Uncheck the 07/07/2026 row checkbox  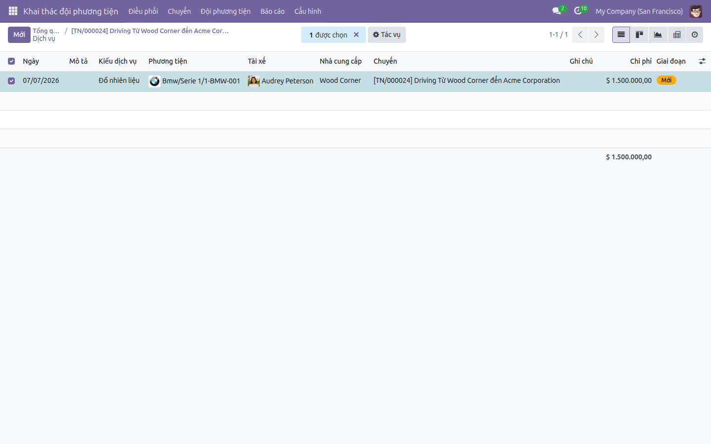pos(11,81)
